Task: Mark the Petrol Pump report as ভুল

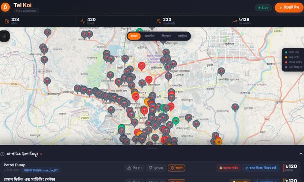Action: 156,168
